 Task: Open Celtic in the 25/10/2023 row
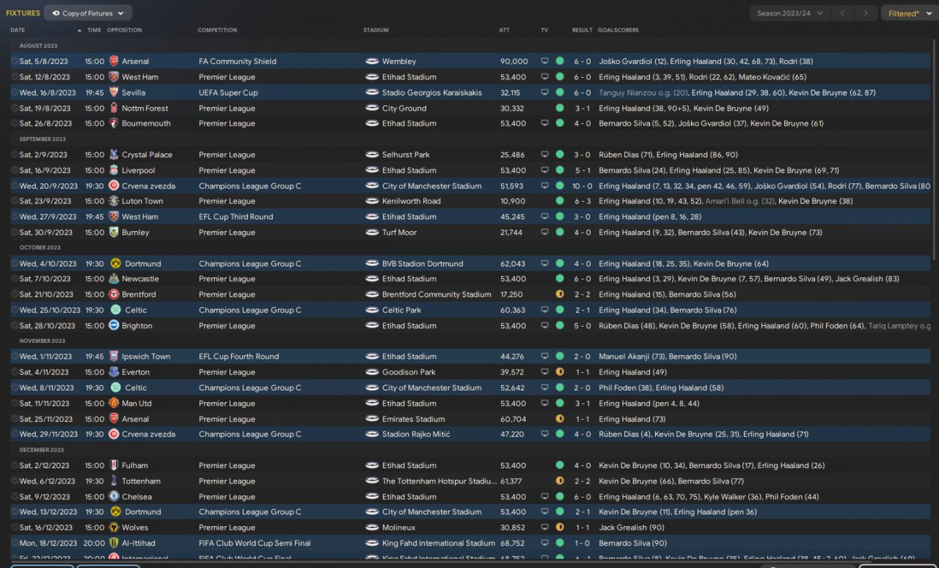coord(136,310)
